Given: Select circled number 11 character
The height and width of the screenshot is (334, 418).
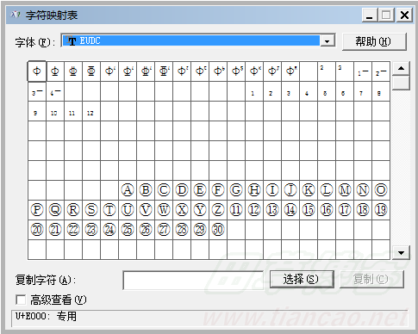Looking at the screenshot, I should pyautogui.click(x=236, y=210).
